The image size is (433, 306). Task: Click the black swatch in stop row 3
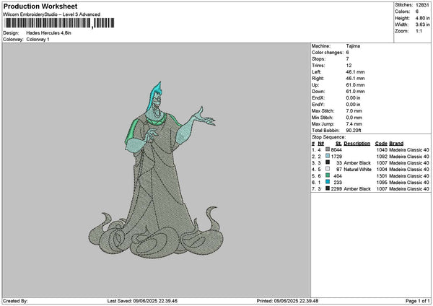[x=328, y=162]
